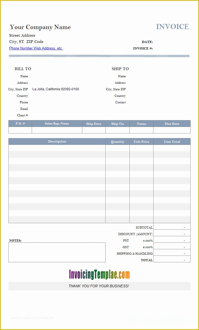
Task: Click the SUBTOTAL amount cell
Action: pyautogui.click(x=172, y=226)
